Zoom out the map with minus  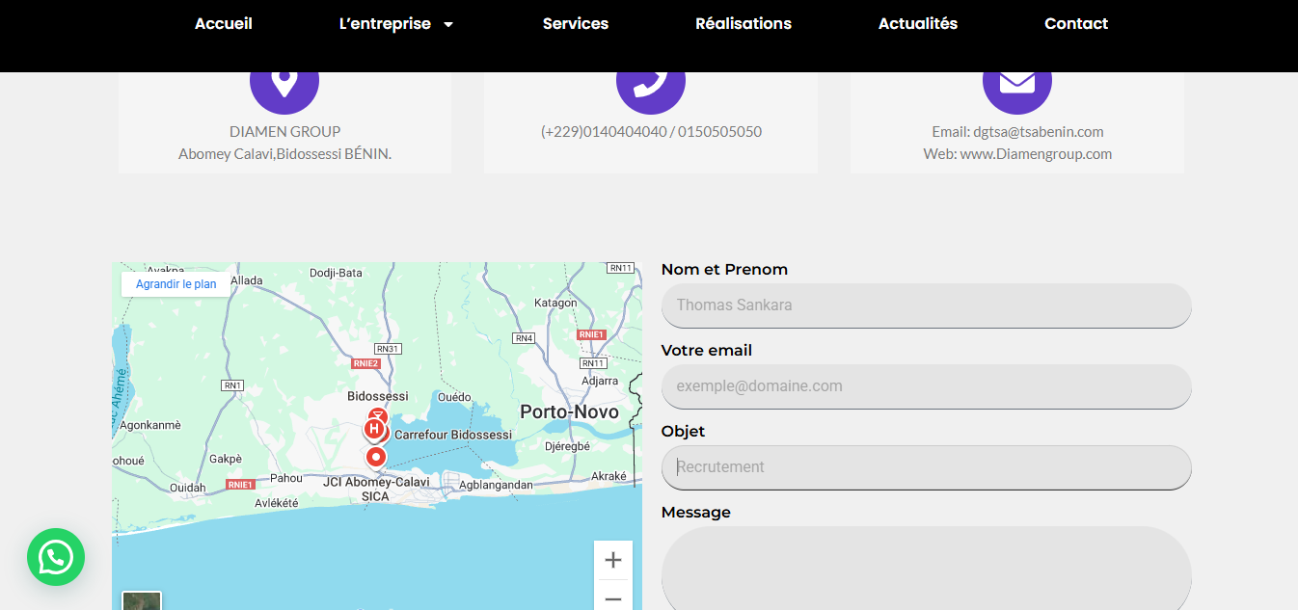pos(613,597)
